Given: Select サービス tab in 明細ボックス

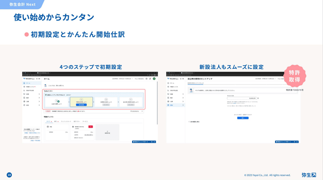Looking at the screenshot, I should [x=85, y=121].
